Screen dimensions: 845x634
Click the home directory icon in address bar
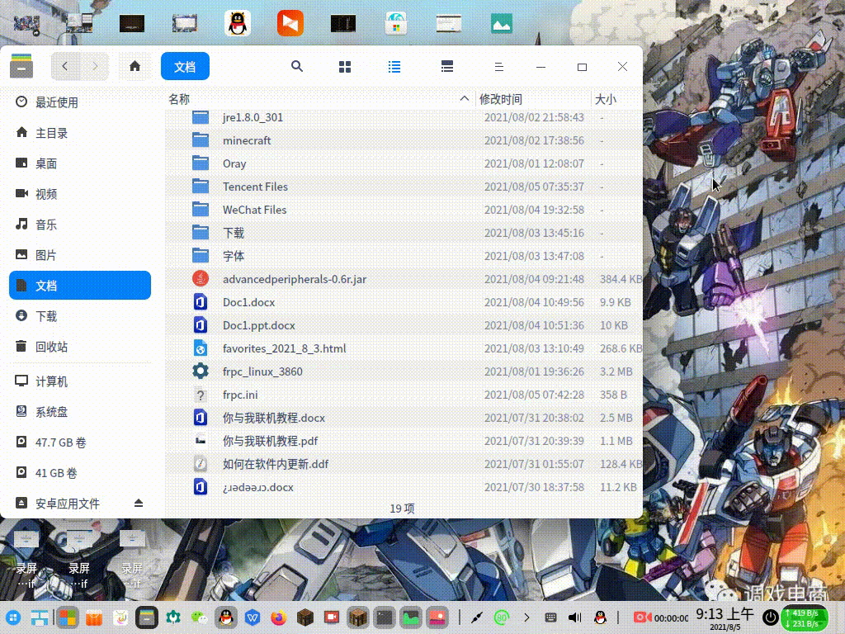(135, 66)
